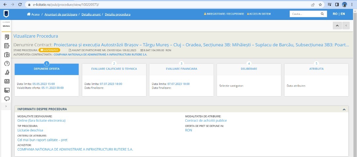Click the page vertical scrollbar
The width and height of the screenshot is (357, 157).
coord(355,83)
